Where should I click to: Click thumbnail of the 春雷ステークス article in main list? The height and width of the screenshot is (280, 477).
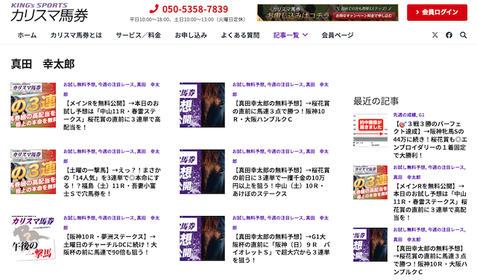(33, 104)
